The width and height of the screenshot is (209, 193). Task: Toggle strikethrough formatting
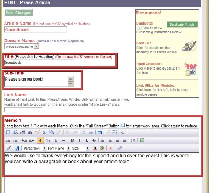point(94,140)
